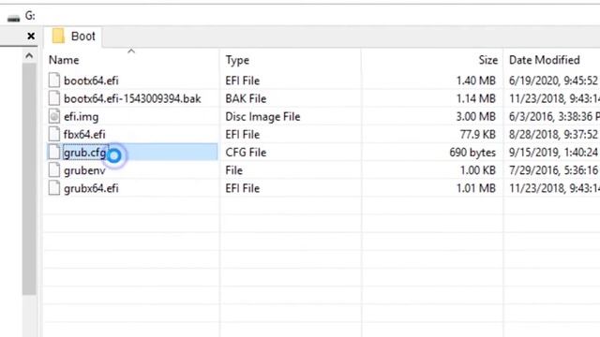Image resolution: width=600 pixels, height=337 pixels.
Task: Click bootx64.efi file name
Action: tap(91, 81)
